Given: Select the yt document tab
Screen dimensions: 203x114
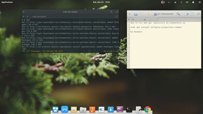Looking at the screenshot, I should [145, 20].
